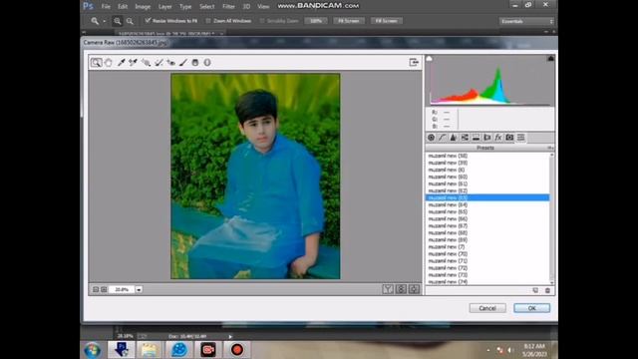This screenshot has width=638, height=359.
Task: Select the Red Eye Removal tool
Action: (170, 62)
